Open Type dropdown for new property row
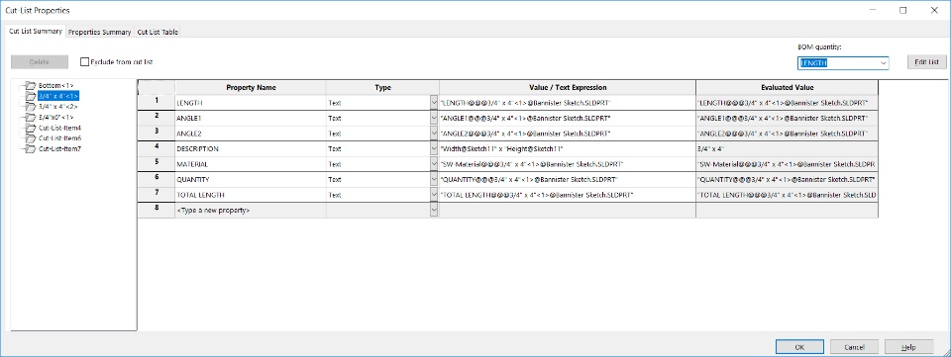951x357 pixels. point(434,210)
